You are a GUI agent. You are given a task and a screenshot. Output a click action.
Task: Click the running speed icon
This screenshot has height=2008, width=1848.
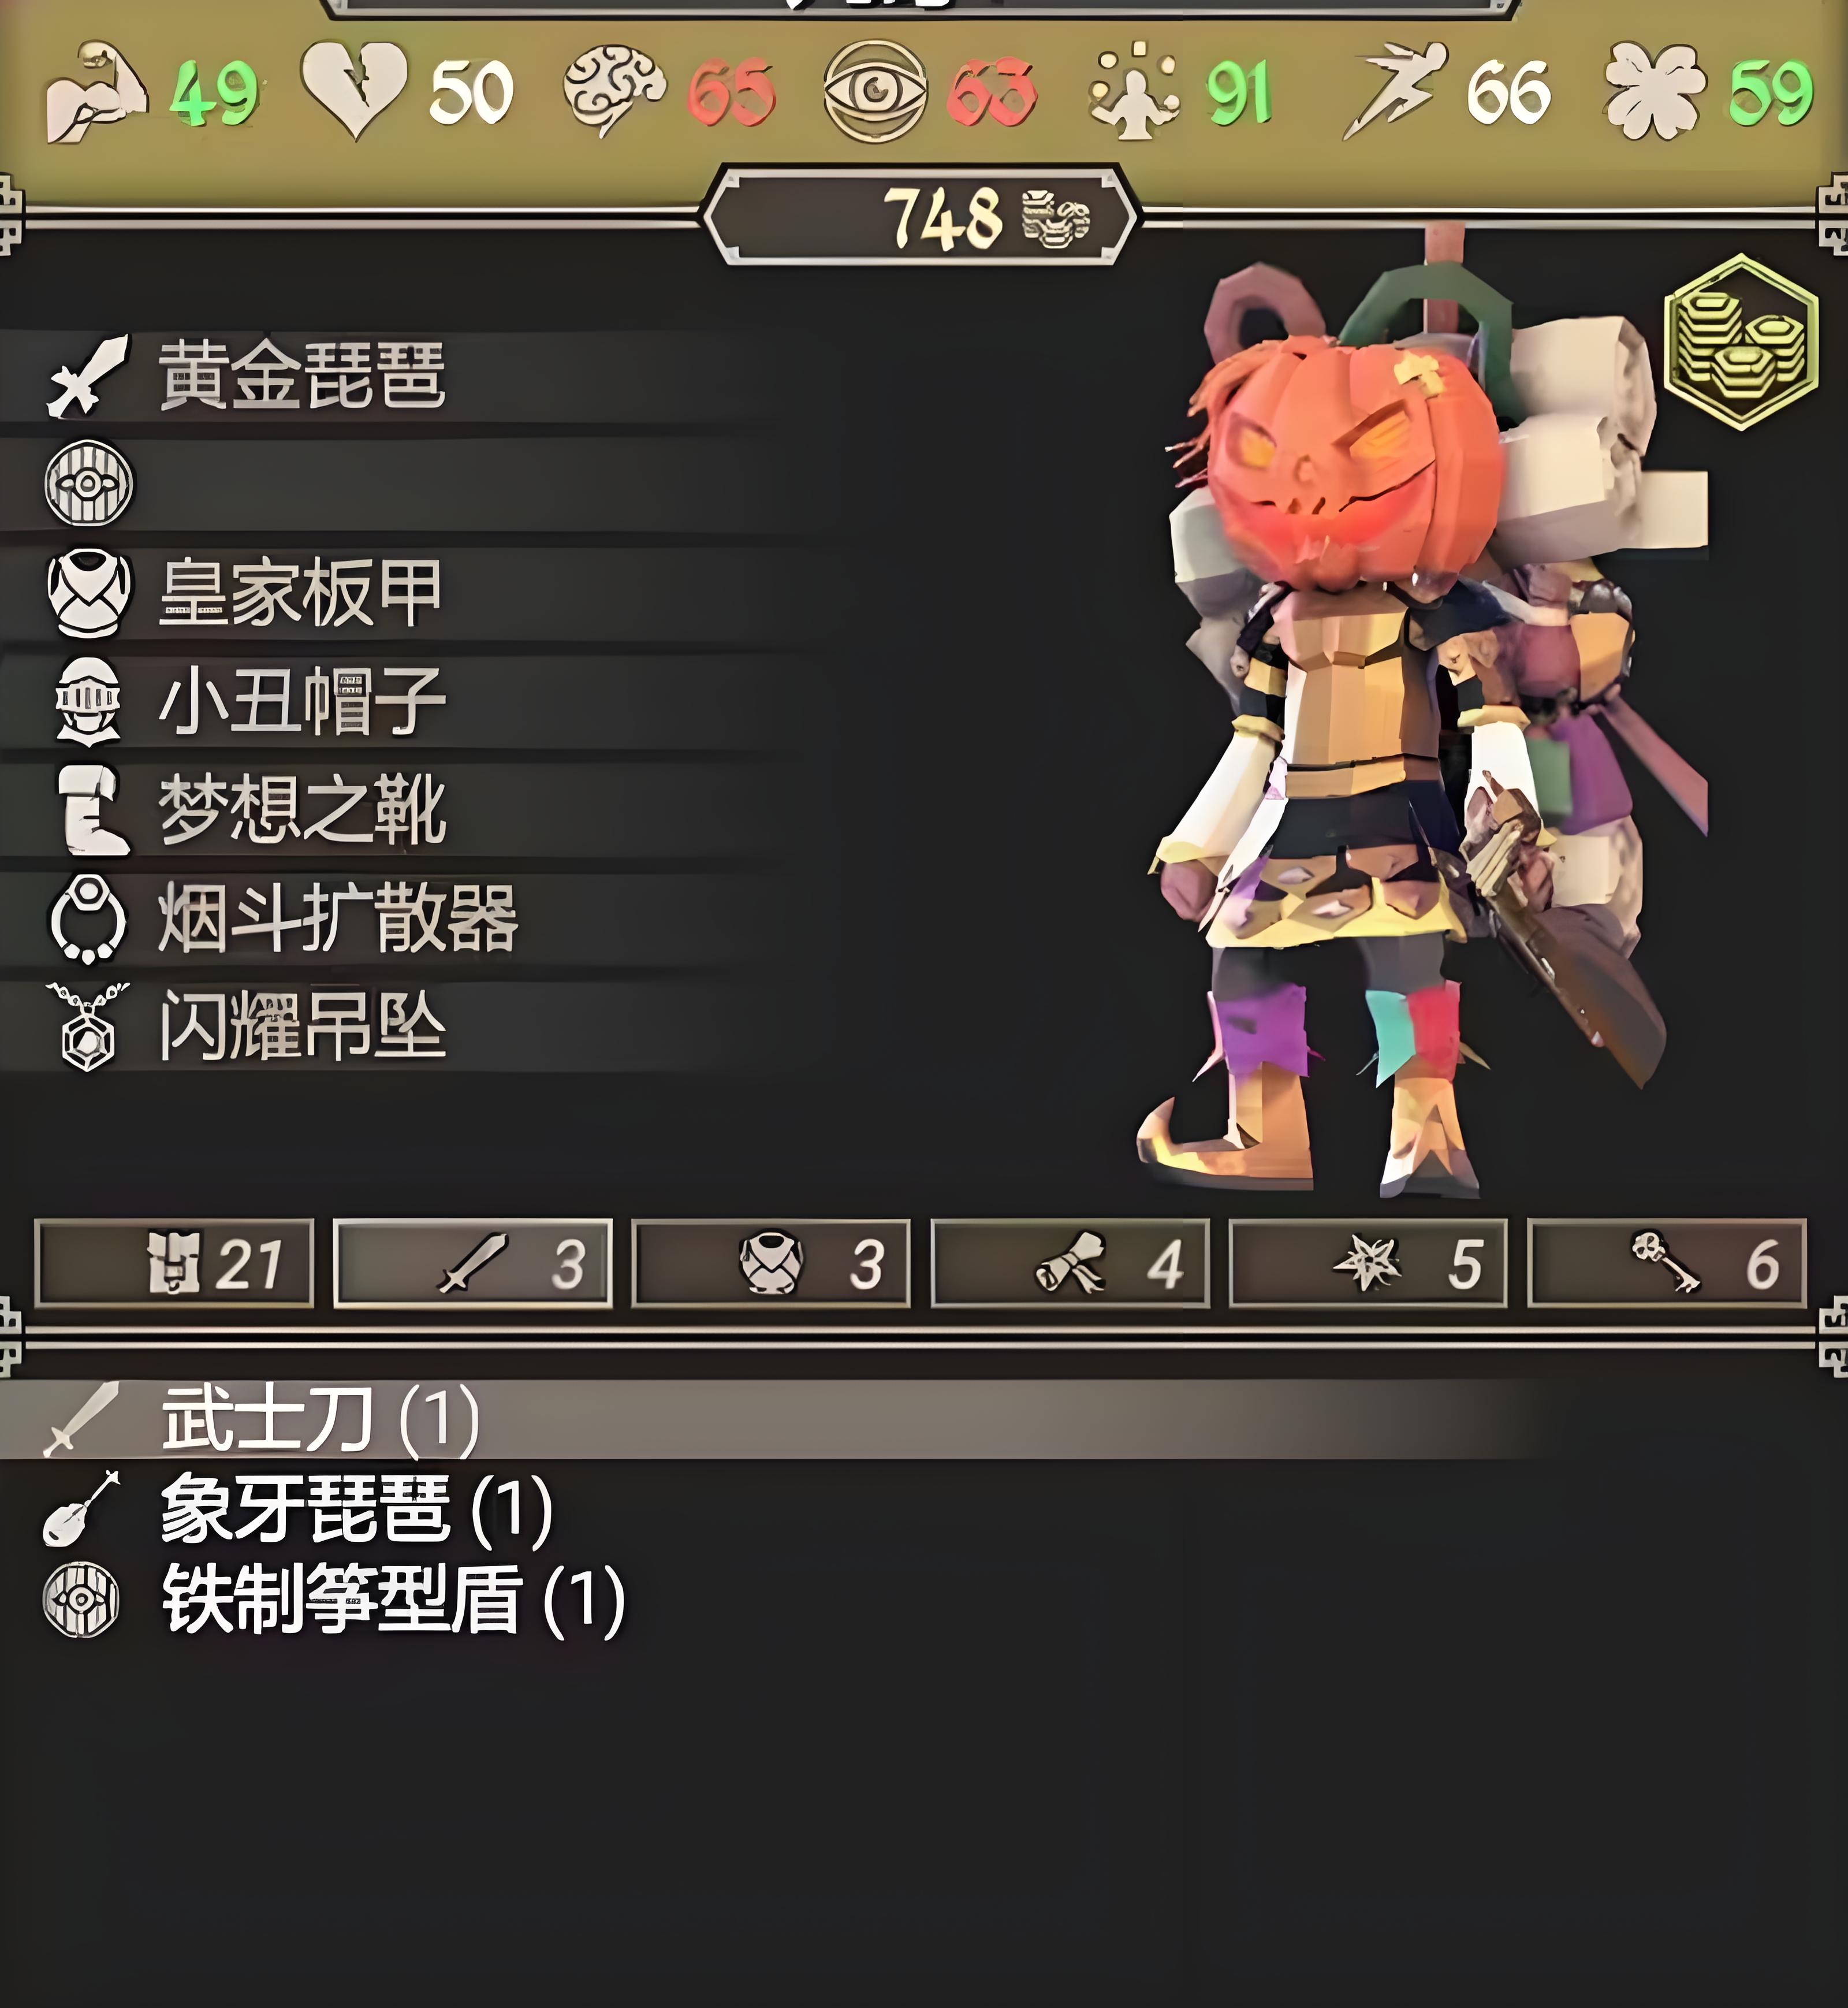point(1395,90)
